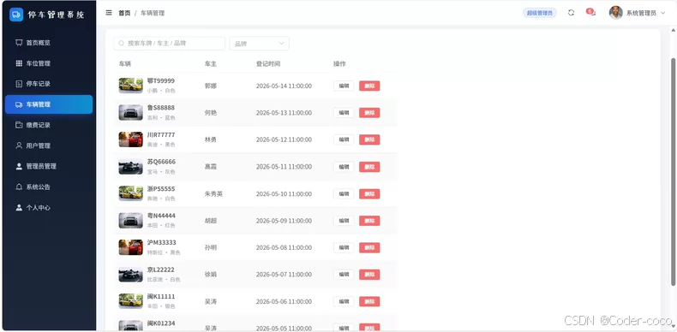Click the 系统管理员 avatar picture

(x=615, y=13)
